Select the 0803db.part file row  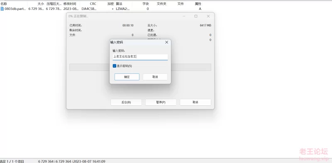click(x=101, y=9)
